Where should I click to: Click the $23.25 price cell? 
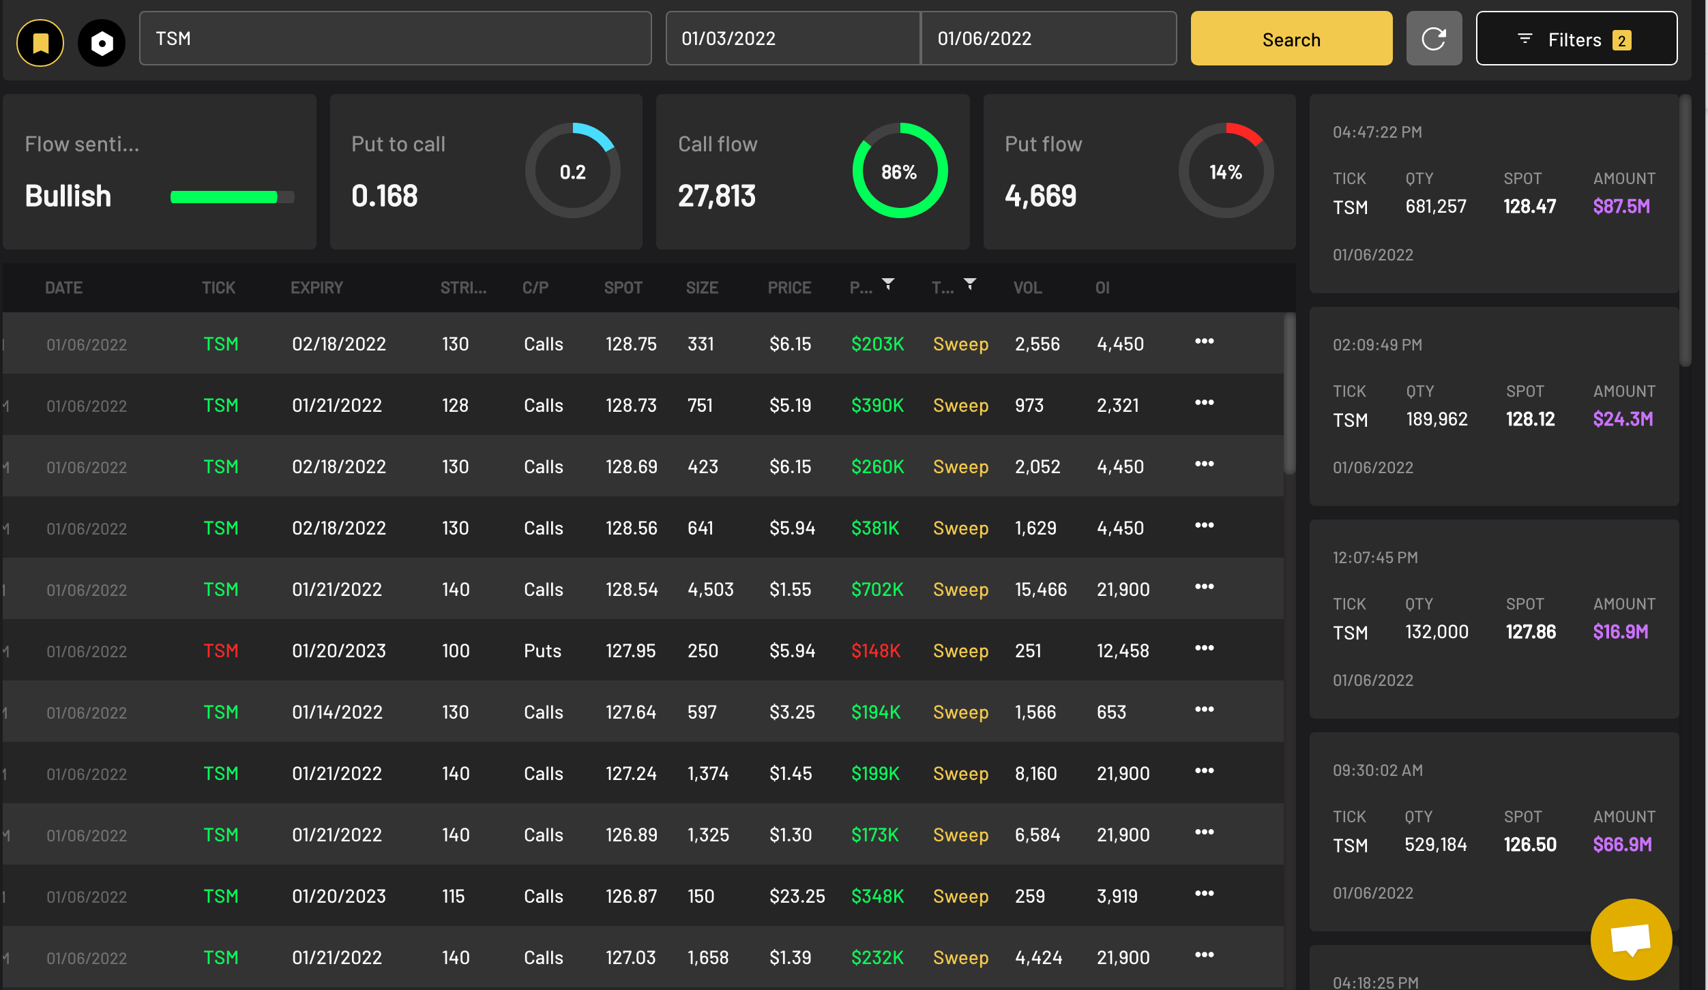point(797,897)
